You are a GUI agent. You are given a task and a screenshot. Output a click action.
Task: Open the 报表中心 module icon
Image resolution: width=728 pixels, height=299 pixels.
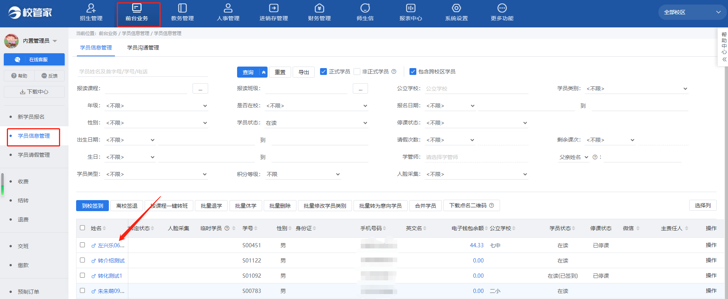[411, 8]
